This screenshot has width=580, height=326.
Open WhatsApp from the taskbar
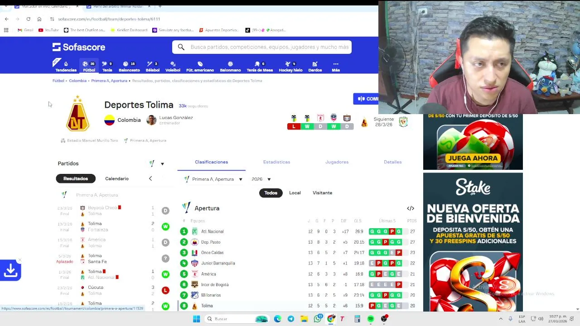[318, 319]
